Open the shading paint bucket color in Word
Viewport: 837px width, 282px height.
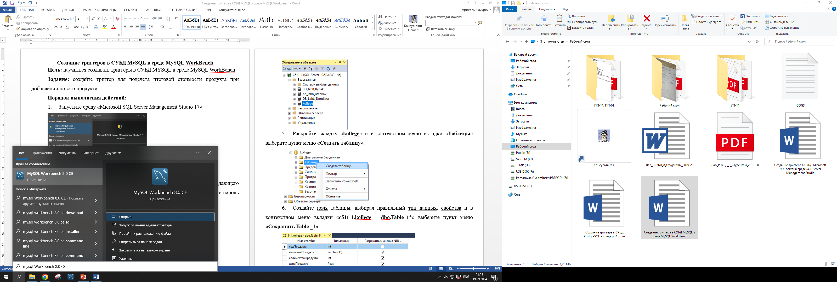point(162,27)
